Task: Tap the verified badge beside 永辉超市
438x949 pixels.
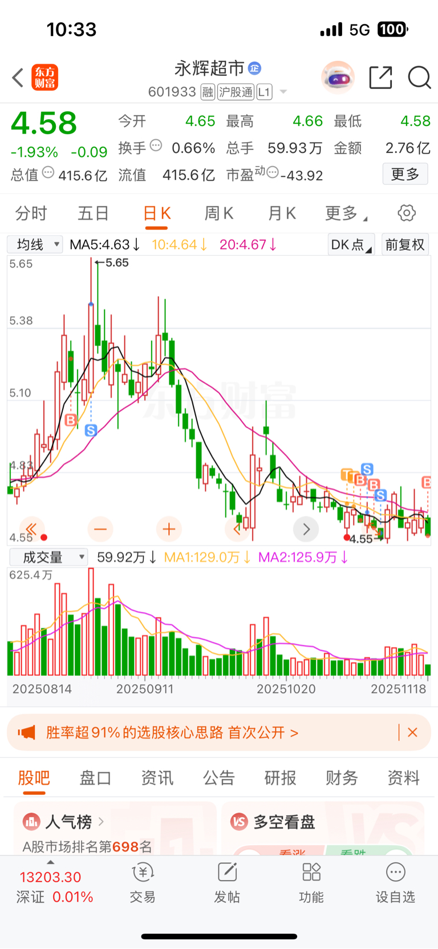Action: click(x=254, y=68)
